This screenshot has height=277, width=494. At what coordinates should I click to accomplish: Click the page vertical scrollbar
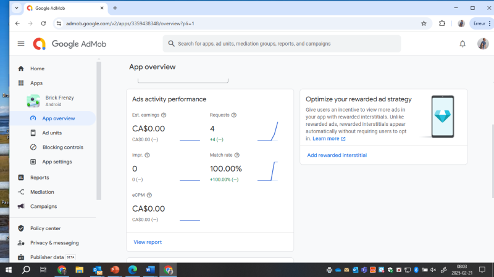pos(492,160)
